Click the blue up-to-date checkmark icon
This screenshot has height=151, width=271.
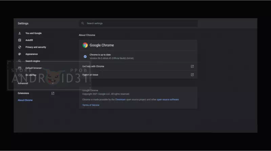click(x=85, y=57)
